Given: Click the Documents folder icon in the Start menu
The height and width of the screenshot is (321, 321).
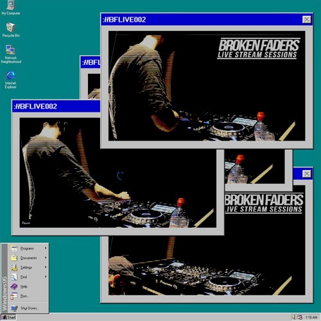Looking at the screenshot, I should [x=14, y=258].
